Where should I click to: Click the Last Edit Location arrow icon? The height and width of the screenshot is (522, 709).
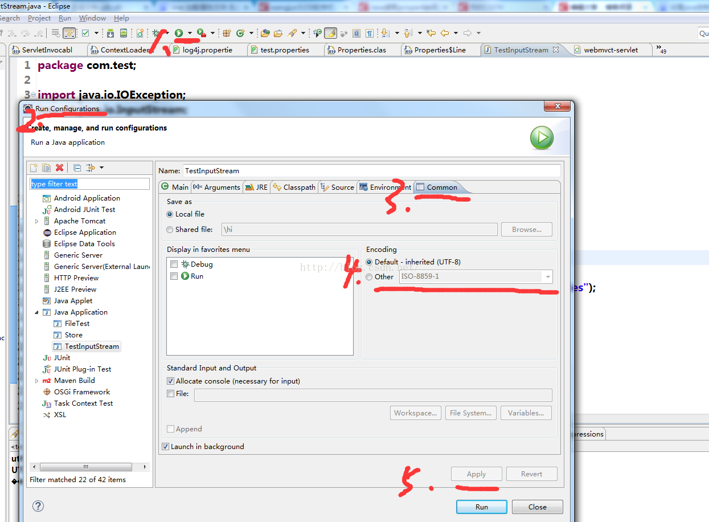[x=431, y=33]
